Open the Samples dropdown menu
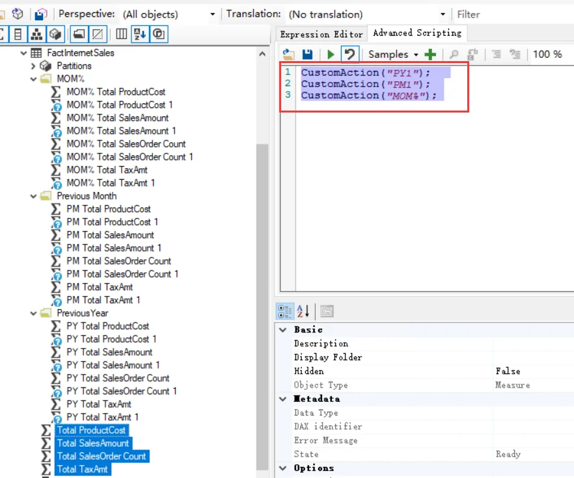 [x=394, y=55]
